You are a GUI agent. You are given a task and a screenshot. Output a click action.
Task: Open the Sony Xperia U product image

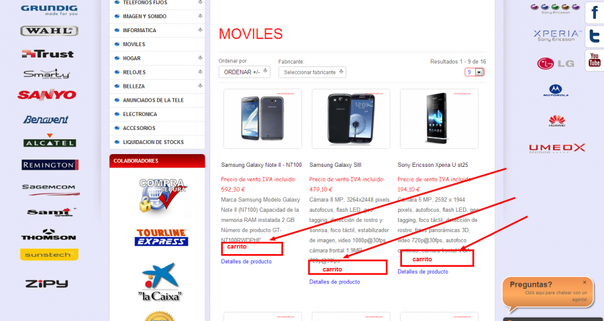439,119
